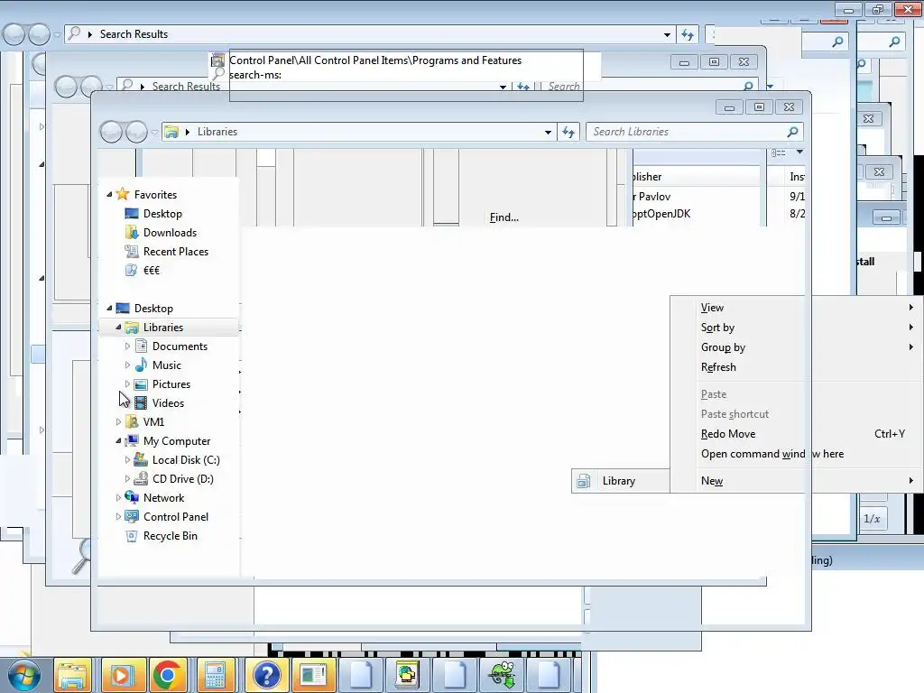Collapse the My Computer node
This screenshot has height=693, width=924.
click(118, 440)
